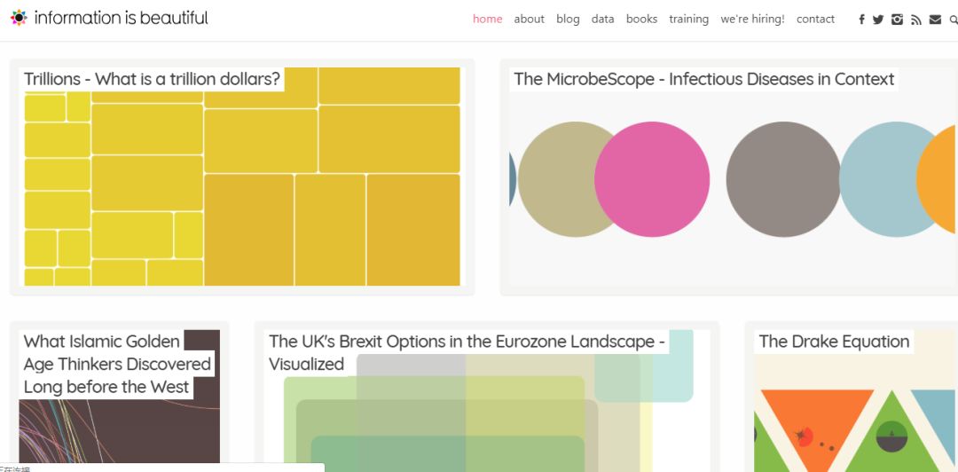Open the Facebook page icon
958x472 pixels.
[x=861, y=20]
